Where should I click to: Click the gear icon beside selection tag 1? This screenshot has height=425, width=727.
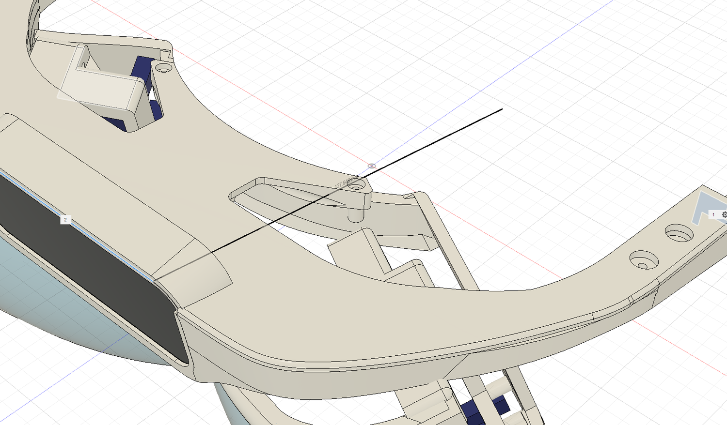pos(724,214)
